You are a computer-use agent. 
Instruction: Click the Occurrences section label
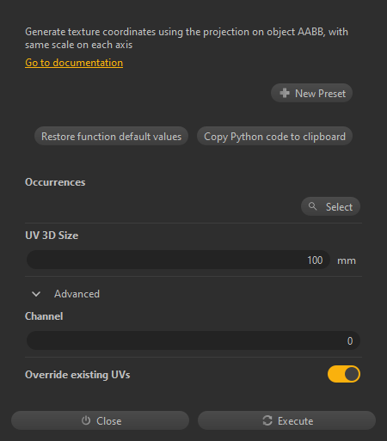55,182
